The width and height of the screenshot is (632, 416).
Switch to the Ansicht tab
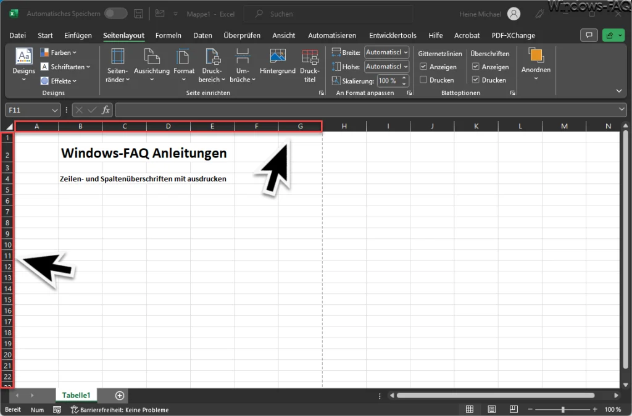tap(284, 35)
